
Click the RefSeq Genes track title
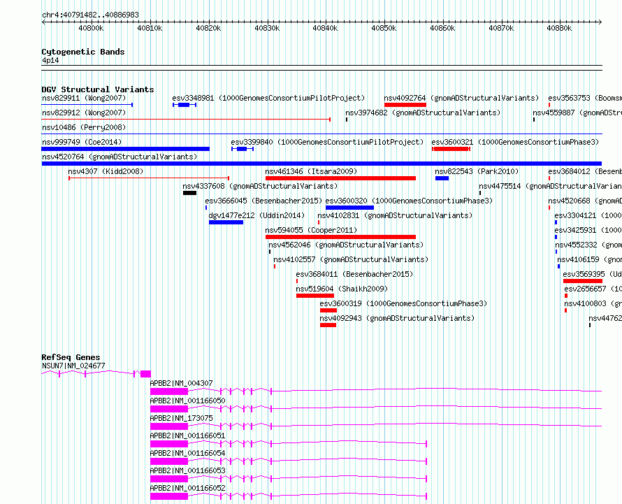(71, 357)
